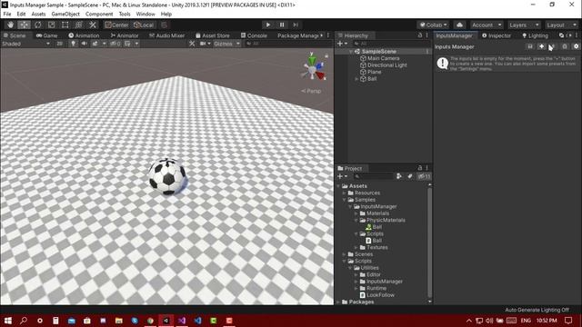Expand the Ball object in Hierarchy

356,79
